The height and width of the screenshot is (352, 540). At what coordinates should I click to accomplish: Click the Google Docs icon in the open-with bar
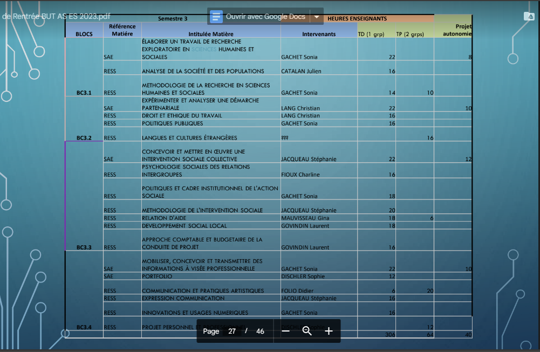pyautogui.click(x=216, y=17)
